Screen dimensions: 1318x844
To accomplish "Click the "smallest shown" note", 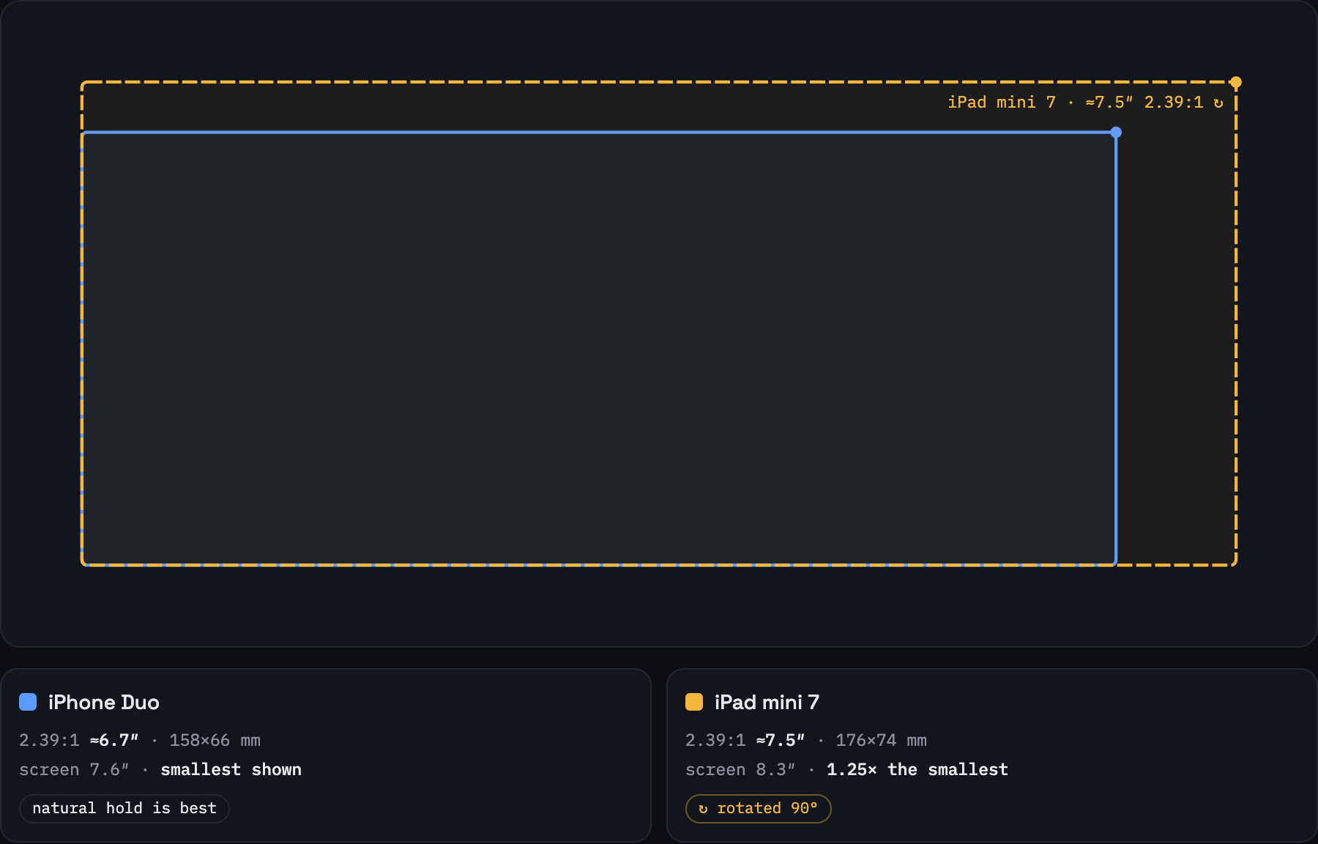I will click(x=231, y=770).
